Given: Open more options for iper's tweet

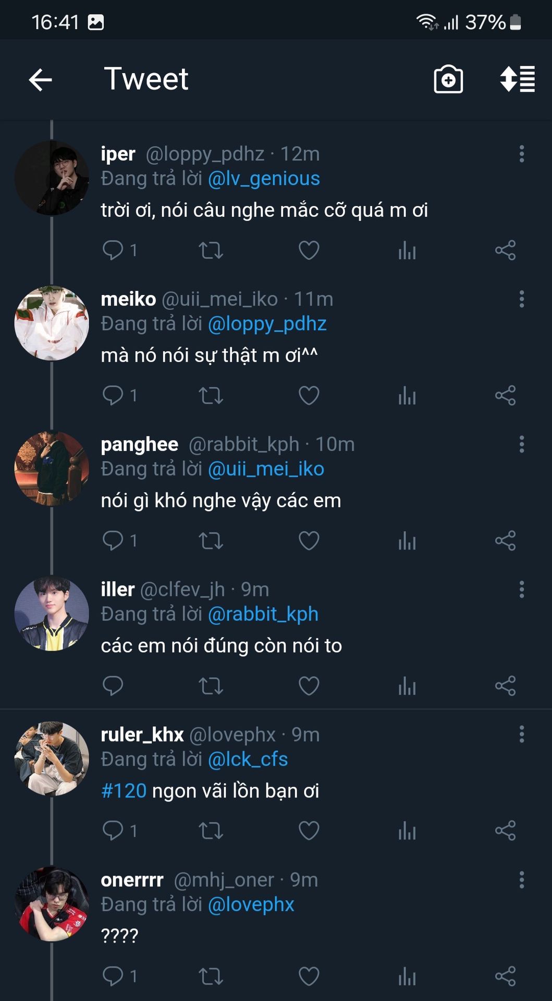Looking at the screenshot, I should pos(521,154).
